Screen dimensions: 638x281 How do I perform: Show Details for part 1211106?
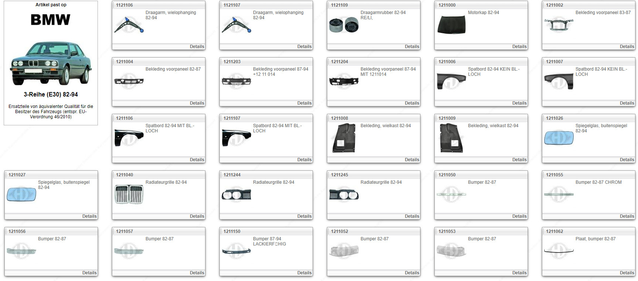pyautogui.click(x=197, y=160)
